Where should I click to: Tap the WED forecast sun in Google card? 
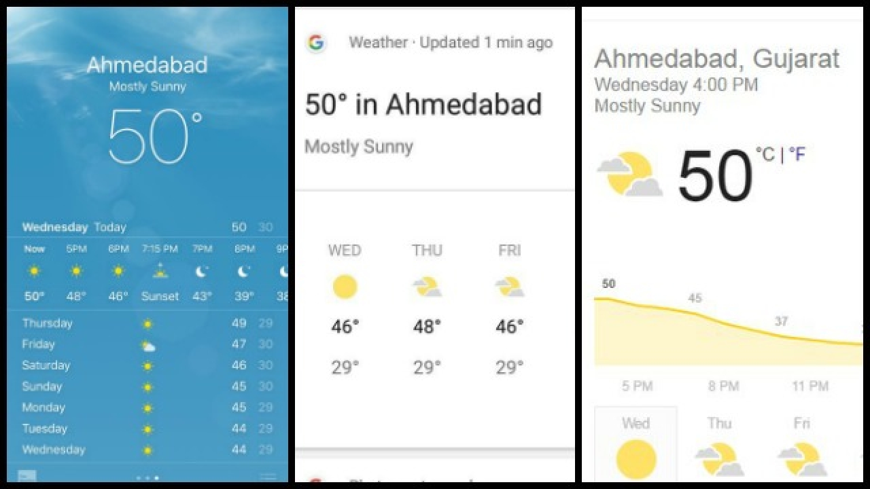coord(345,287)
